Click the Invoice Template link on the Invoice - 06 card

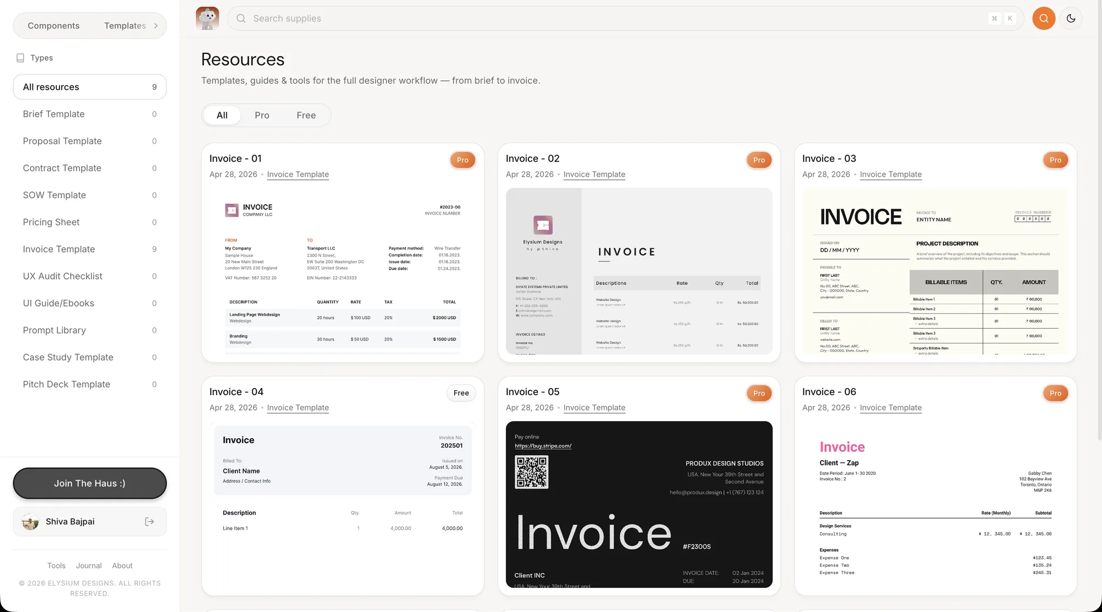(890, 408)
